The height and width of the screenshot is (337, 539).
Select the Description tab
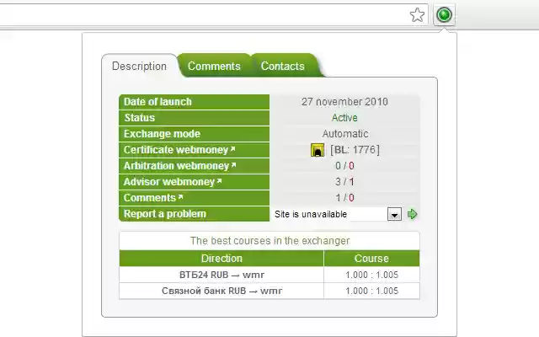click(139, 66)
